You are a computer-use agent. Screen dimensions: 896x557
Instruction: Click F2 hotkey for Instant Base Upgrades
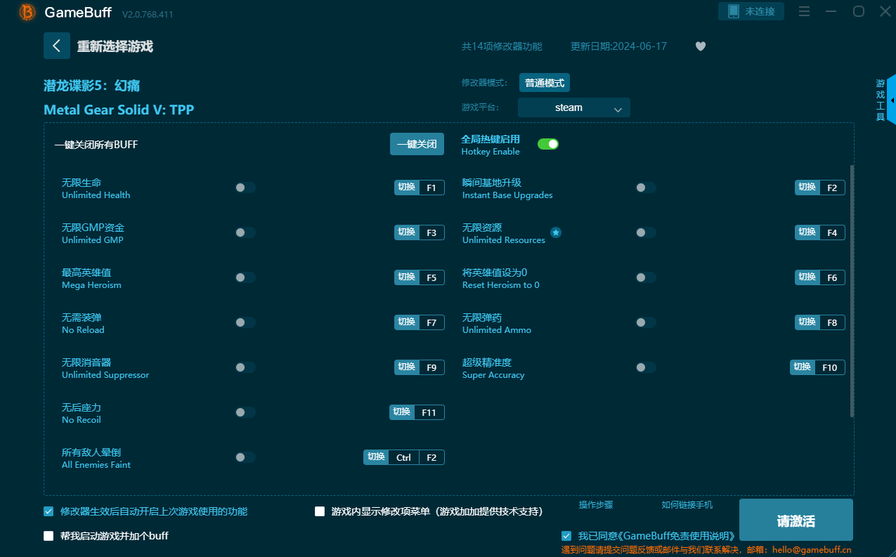click(x=820, y=188)
